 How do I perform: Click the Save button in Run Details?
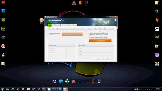(107, 58)
